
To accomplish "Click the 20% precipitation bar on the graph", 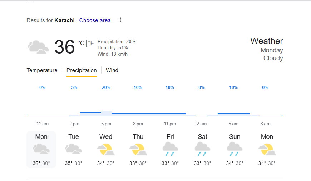I will tap(106, 113).
